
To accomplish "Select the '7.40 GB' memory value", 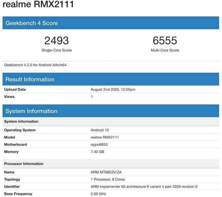I will coord(97,152).
